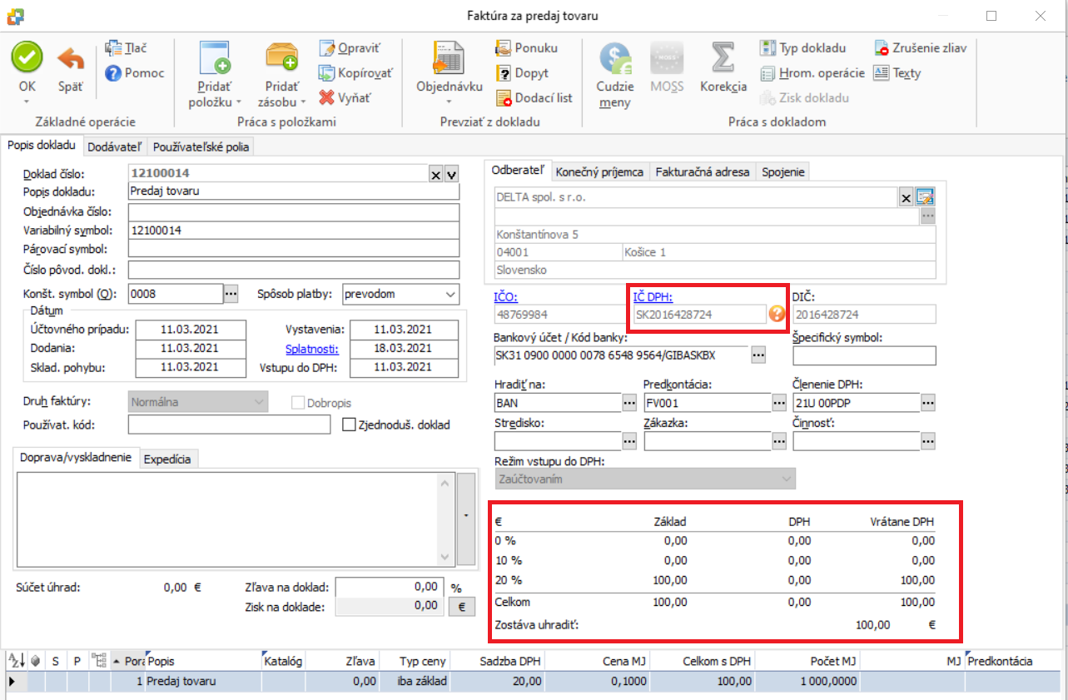This screenshot has height=700, width=1068.
Task: Switch to the Dodávateľ tab
Action: (117, 147)
